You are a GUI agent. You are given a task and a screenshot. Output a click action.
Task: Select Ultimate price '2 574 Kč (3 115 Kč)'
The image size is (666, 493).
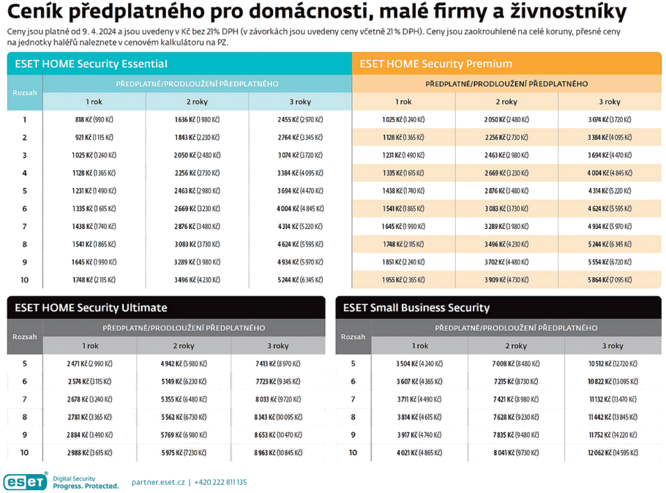(89, 382)
